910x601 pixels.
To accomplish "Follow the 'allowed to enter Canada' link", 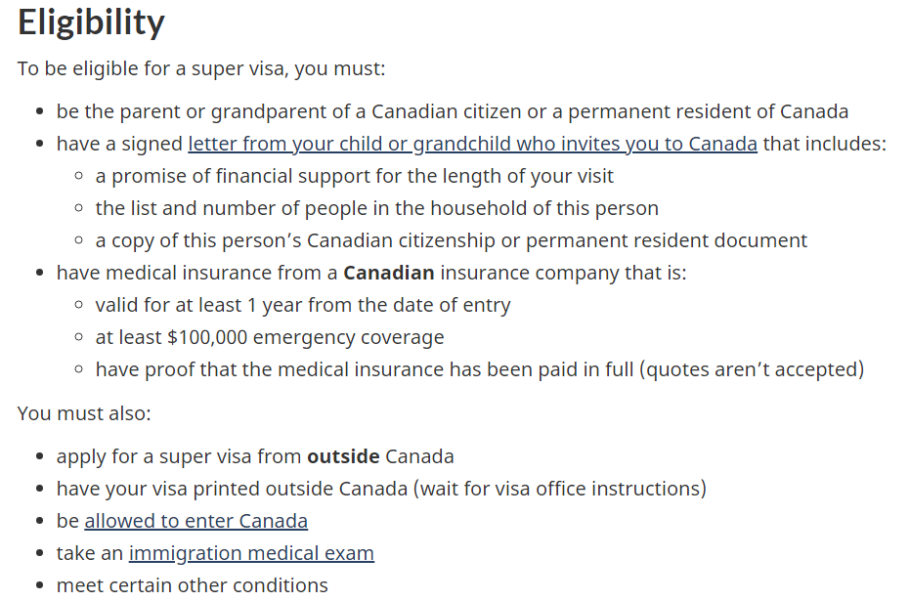I will pyautogui.click(x=196, y=521).
